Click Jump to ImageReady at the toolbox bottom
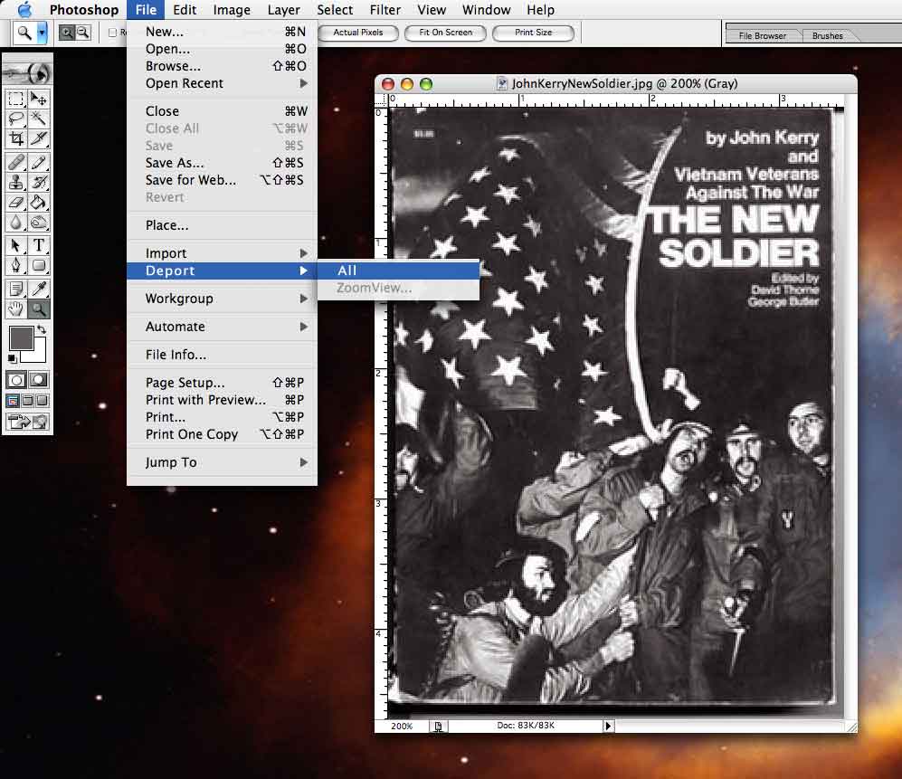 [x=28, y=422]
